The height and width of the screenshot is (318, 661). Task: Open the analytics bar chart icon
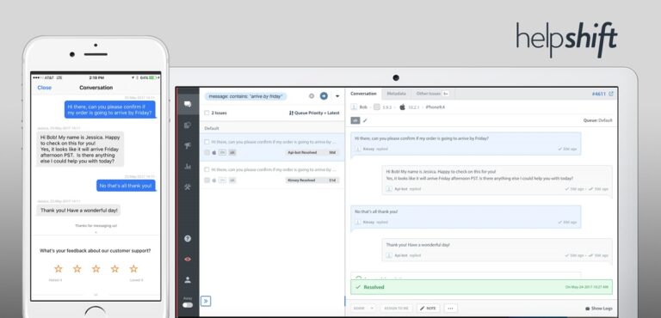(188, 167)
